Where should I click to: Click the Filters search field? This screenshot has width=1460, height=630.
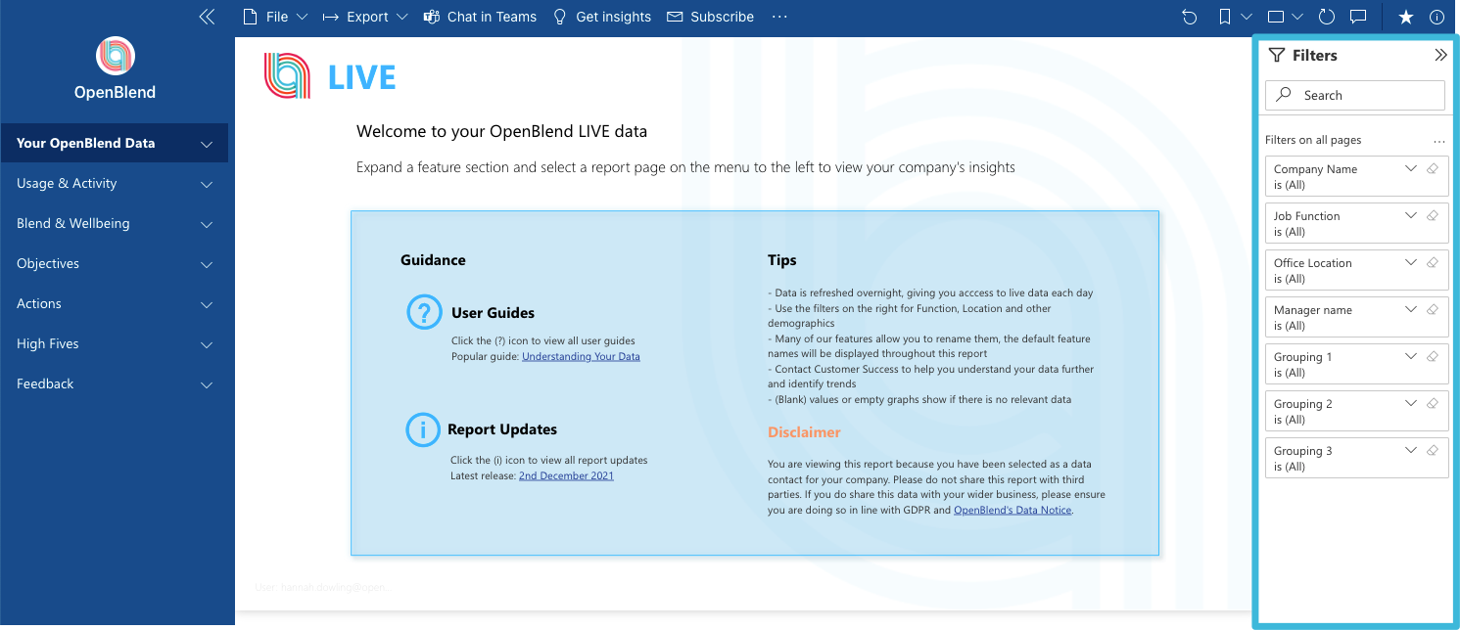(x=1355, y=95)
